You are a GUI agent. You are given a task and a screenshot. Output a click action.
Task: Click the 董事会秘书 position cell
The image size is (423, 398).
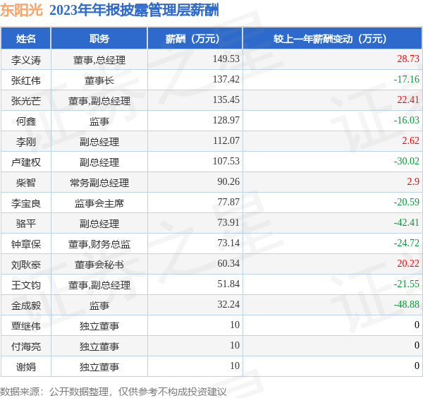pyautogui.click(x=99, y=265)
